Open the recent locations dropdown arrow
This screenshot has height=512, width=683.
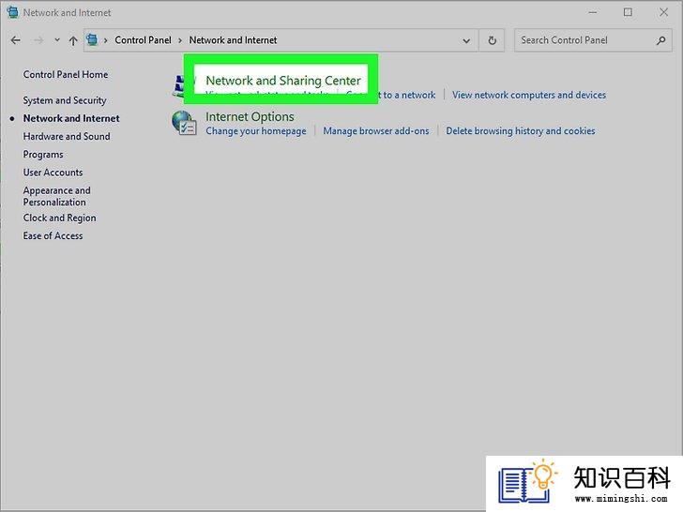click(x=57, y=40)
